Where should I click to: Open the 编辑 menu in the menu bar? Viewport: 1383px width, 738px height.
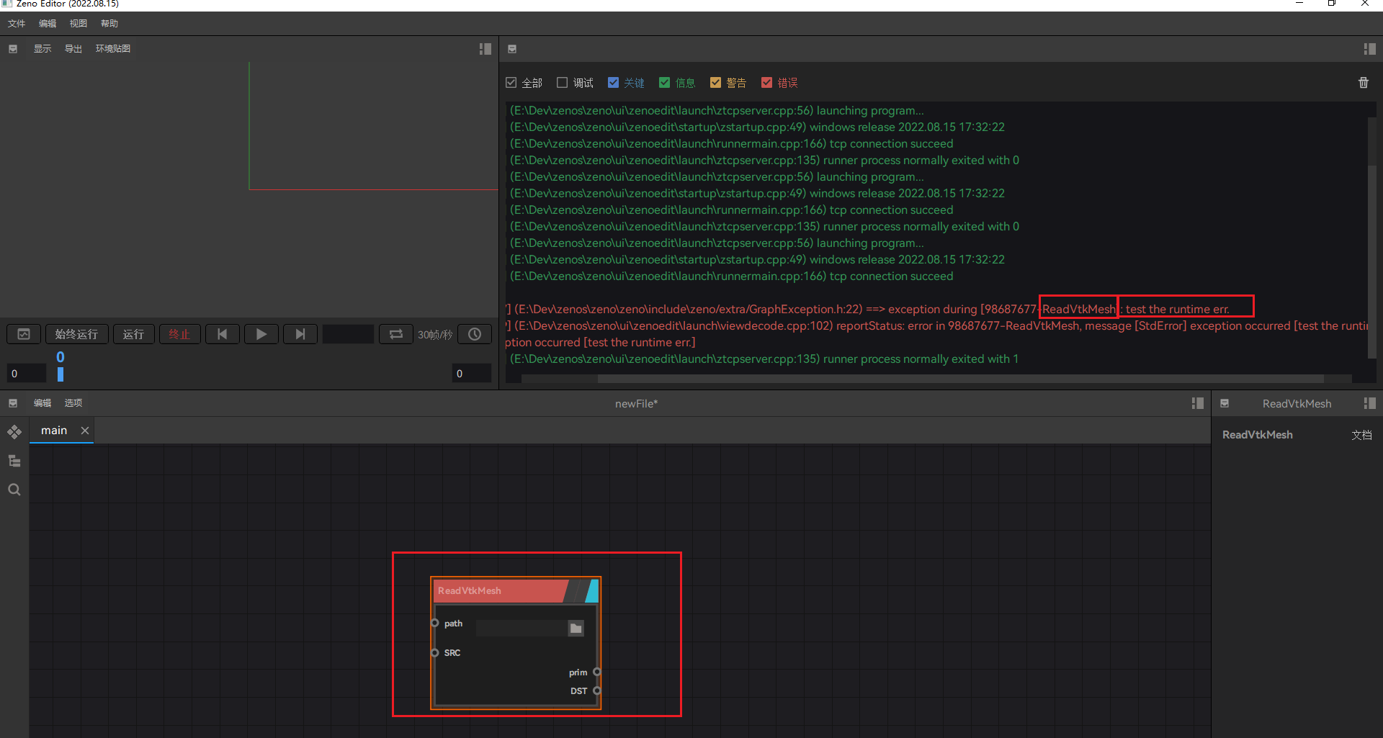coord(48,24)
